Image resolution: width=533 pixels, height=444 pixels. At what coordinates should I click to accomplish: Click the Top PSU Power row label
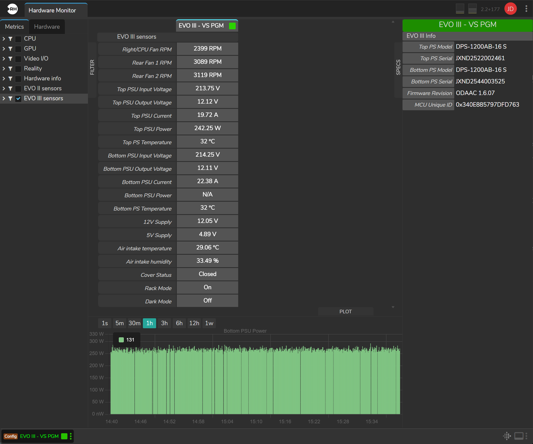pyautogui.click(x=137, y=129)
